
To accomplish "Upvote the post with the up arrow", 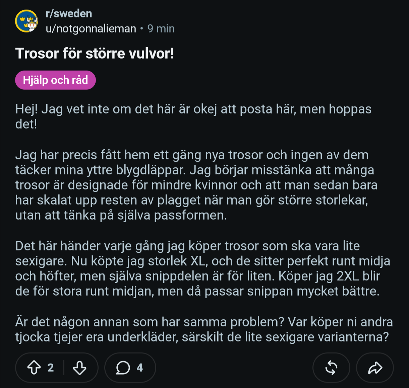I will click(x=34, y=368).
